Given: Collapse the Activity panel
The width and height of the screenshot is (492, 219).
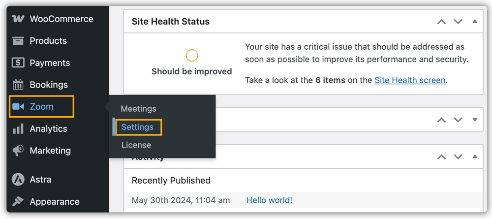Looking at the screenshot, I should click(x=475, y=156).
